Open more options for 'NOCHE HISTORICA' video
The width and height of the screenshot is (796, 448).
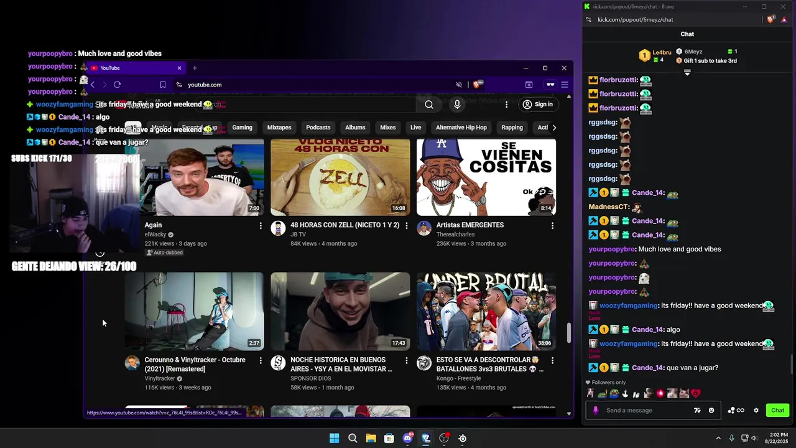pos(407,361)
